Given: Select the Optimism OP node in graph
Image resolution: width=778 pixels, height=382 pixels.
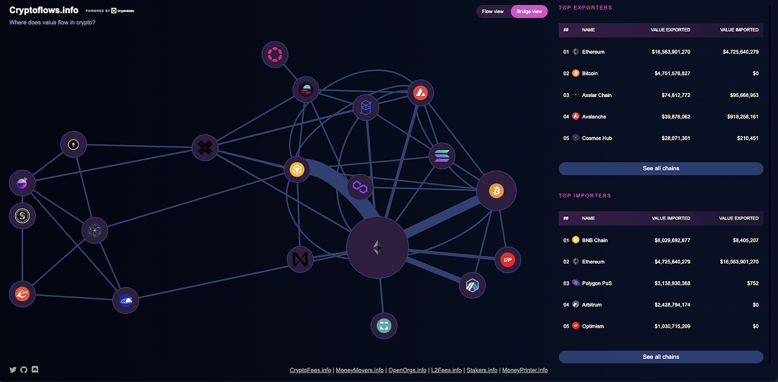Looking at the screenshot, I should tap(507, 259).
